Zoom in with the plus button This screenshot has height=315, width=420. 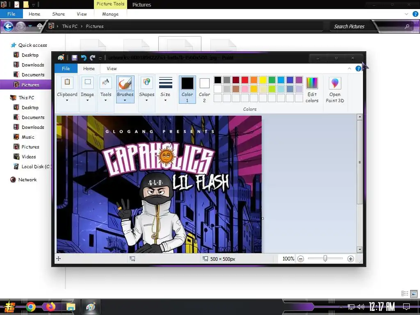coord(351,259)
